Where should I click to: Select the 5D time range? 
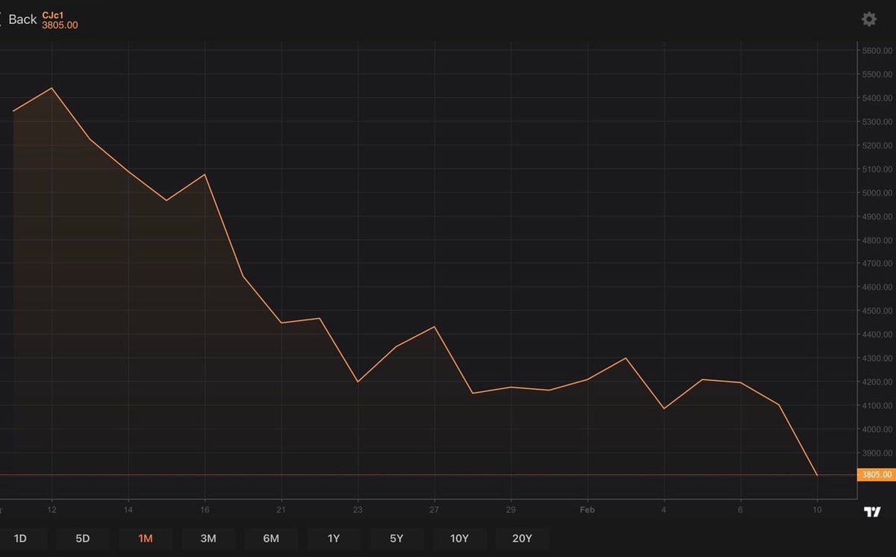(83, 538)
